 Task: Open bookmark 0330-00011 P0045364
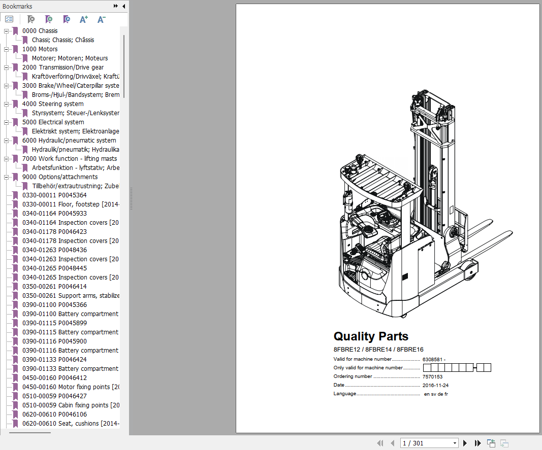pyautogui.click(x=55, y=195)
